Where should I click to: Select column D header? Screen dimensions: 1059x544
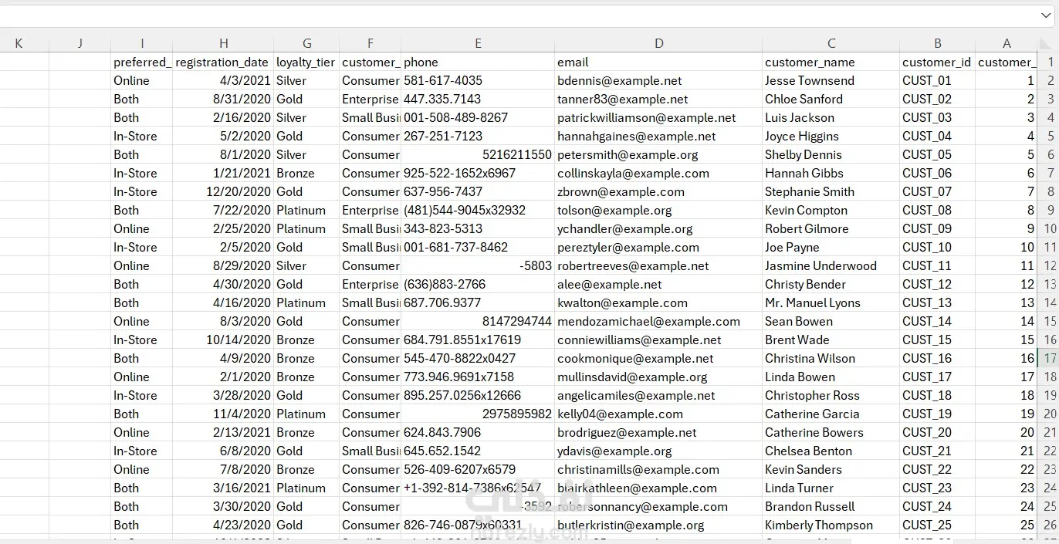click(658, 43)
